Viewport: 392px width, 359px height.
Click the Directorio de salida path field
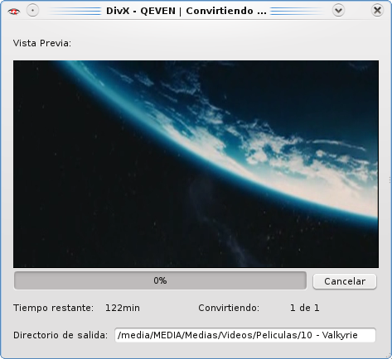tap(245, 335)
